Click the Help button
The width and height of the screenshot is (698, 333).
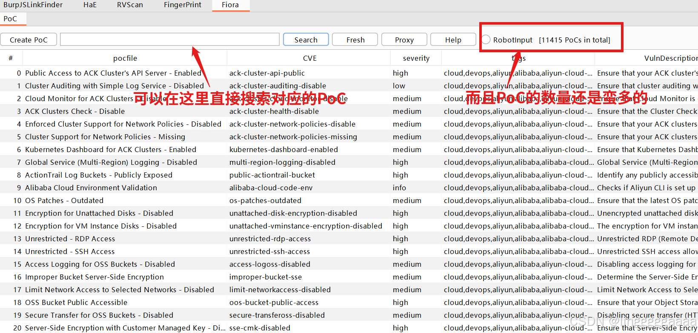coord(453,40)
